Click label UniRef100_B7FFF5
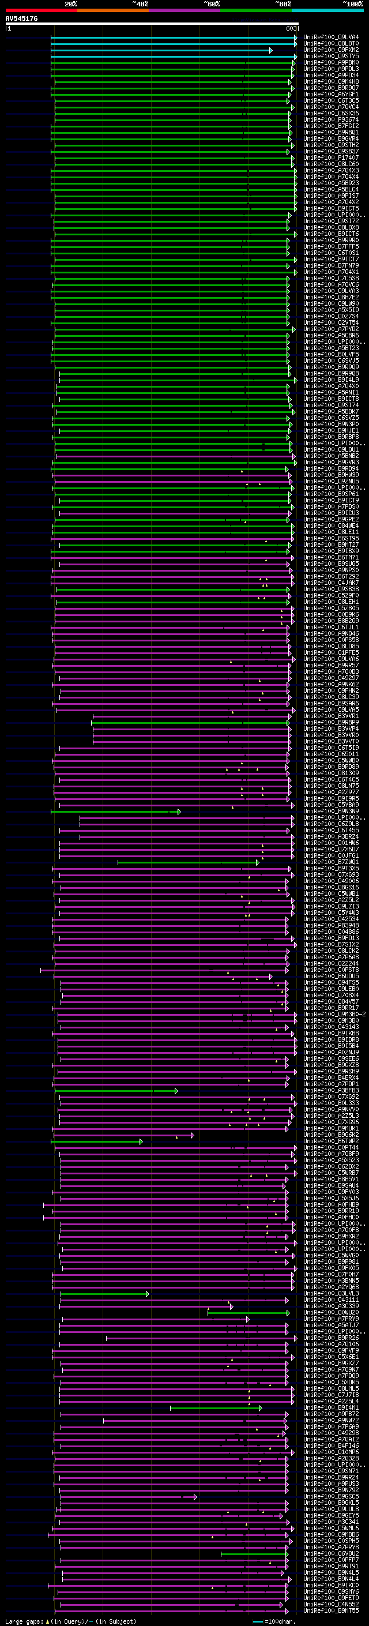Screen dimensions: 369x1626 point(331,247)
